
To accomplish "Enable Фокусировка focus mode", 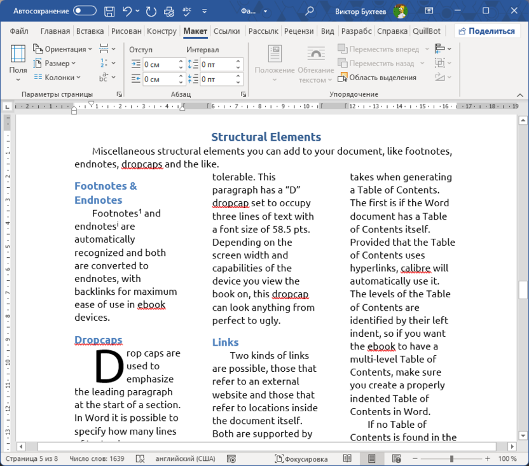I will point(301,458).
